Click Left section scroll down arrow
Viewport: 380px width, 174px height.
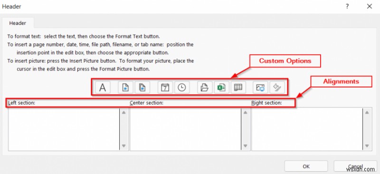[x=123, y=146]
